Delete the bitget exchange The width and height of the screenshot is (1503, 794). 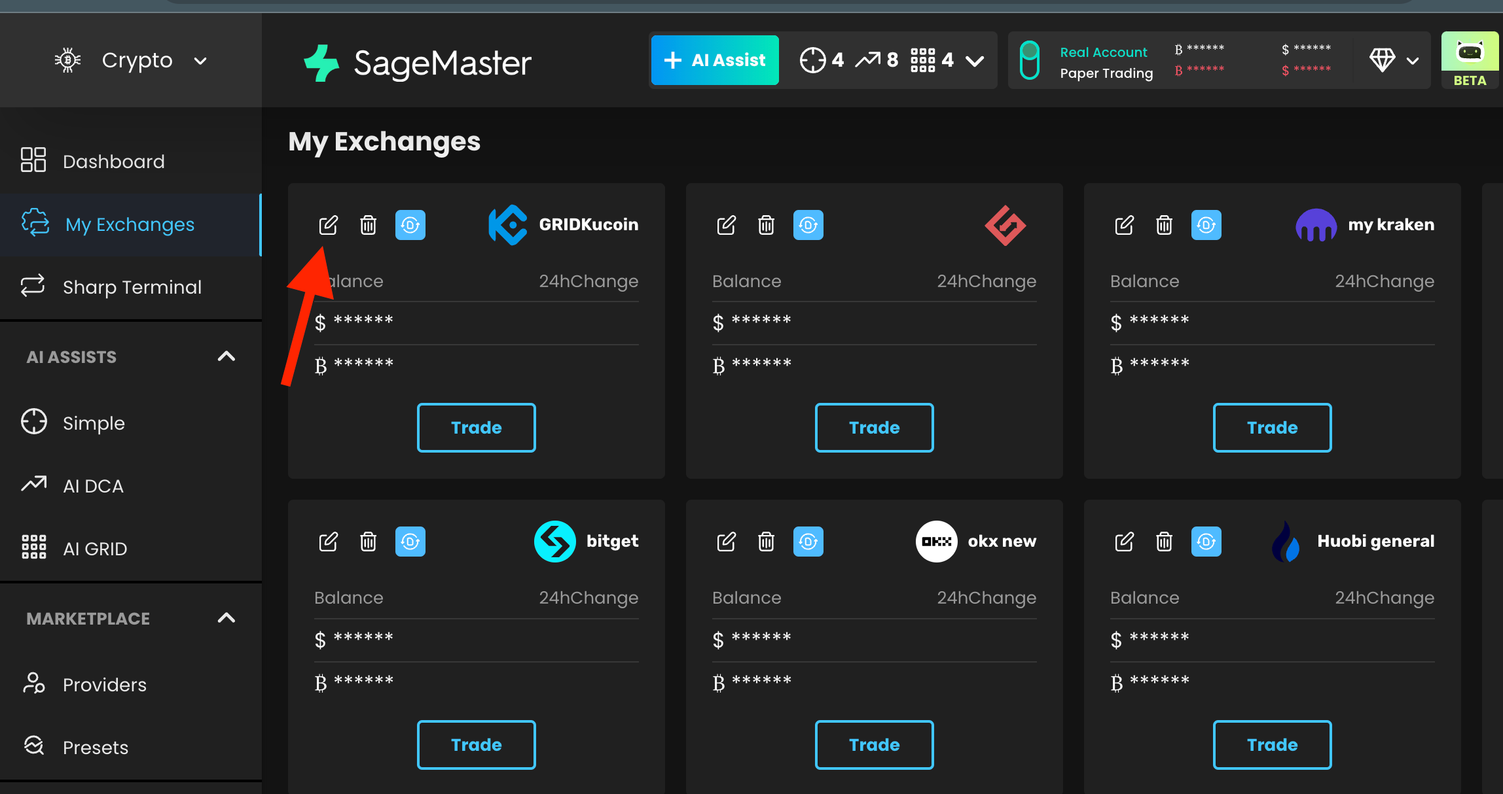[x=369, y=542]
